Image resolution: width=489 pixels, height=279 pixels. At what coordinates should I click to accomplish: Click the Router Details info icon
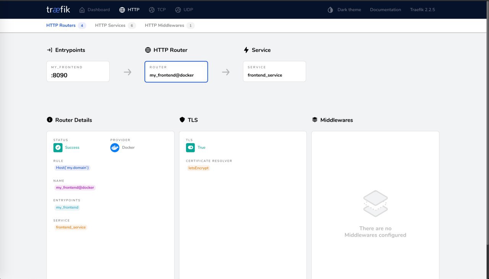point(49,120)
